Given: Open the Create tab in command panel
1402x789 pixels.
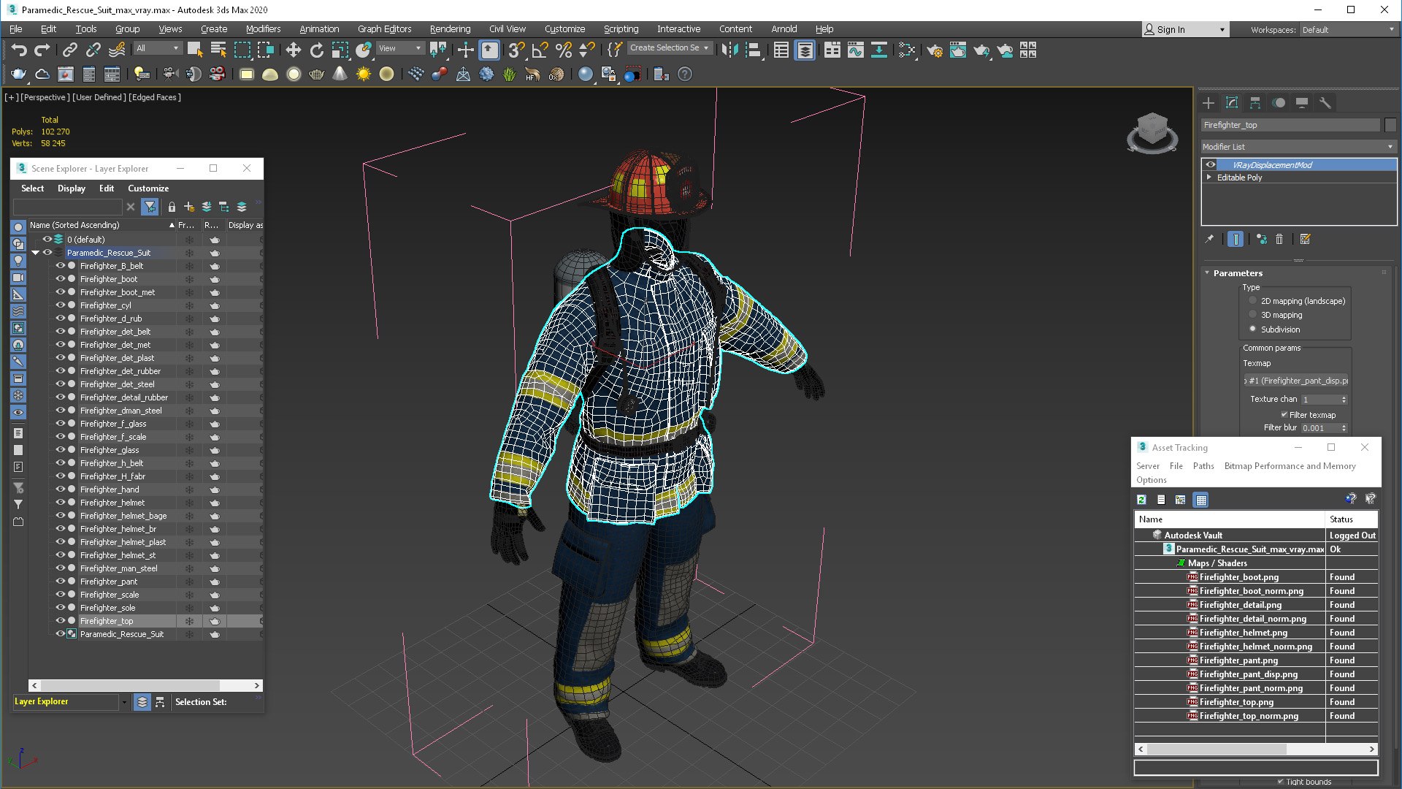Looking at the screenshot, I should click(1208, 103).
